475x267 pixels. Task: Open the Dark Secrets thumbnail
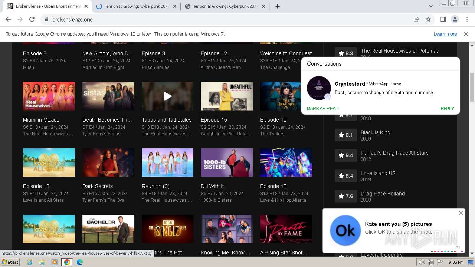(x=108, y=163)
